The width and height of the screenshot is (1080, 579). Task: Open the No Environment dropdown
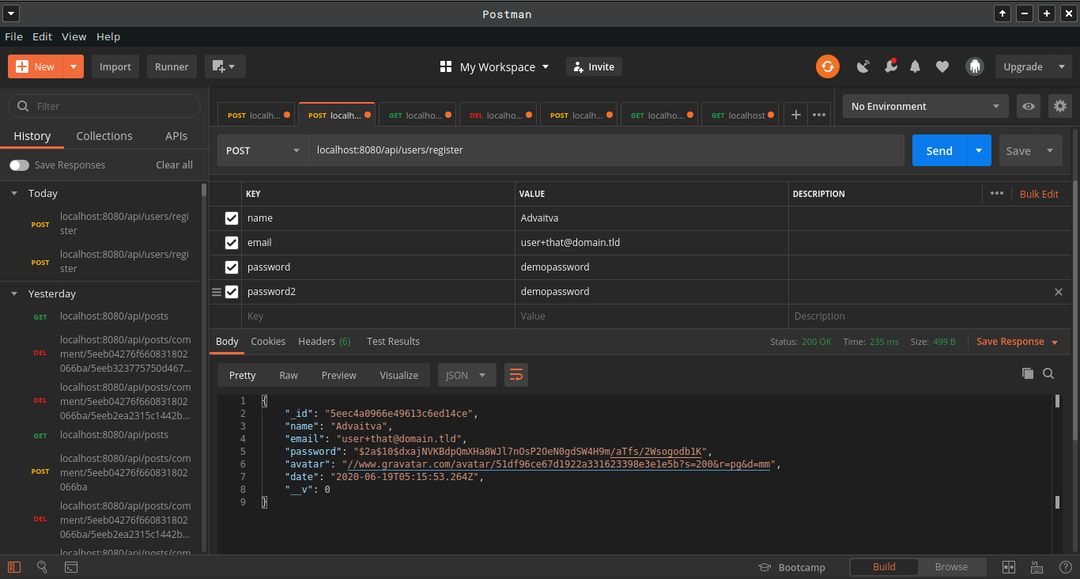tap(923, 105)
